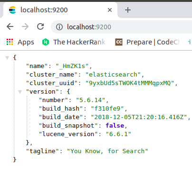Click the "version" key label
This screenshot has height=182, width=192.
pos(42,92)
